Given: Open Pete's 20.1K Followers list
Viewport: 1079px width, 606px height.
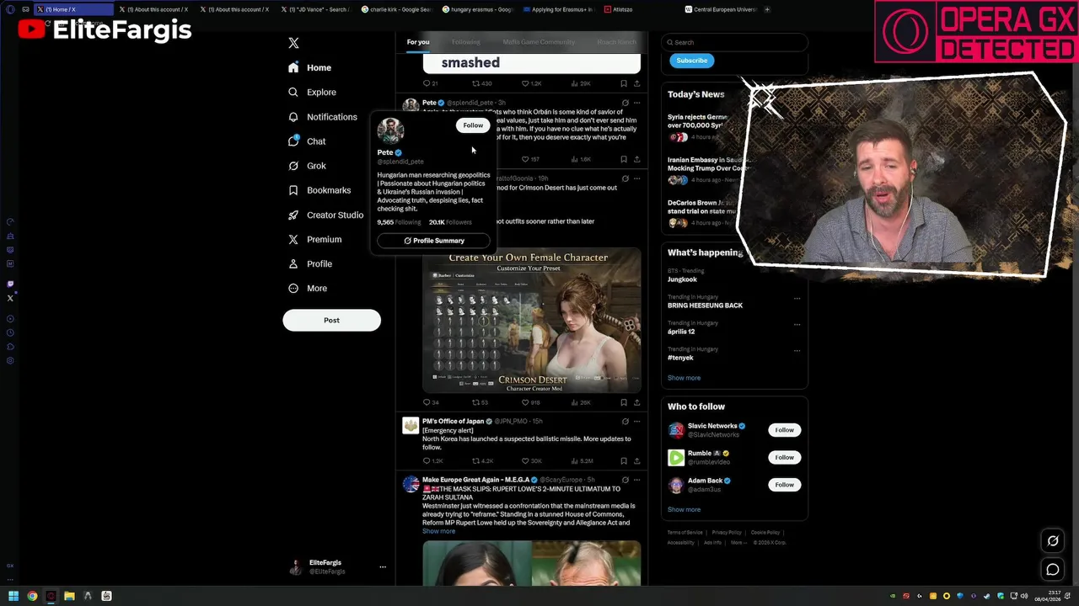Looking at the screenshot, I should [x=450, y=222].
